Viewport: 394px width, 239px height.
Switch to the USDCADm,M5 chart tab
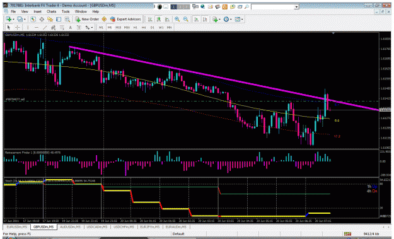click(x=97, y=227)
